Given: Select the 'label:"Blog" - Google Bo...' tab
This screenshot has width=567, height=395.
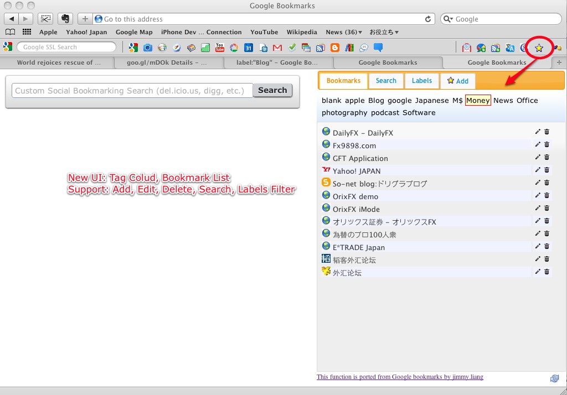Looking at the screenshot, I should click(x=277, y=63).
